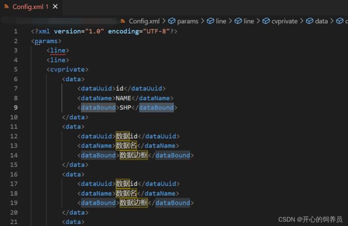Click the XML file icon in breadcrumb
The height and width of the screenshot is (226, 348).
point(123,21)
